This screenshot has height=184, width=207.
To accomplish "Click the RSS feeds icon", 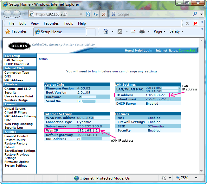I will [120, 32].
